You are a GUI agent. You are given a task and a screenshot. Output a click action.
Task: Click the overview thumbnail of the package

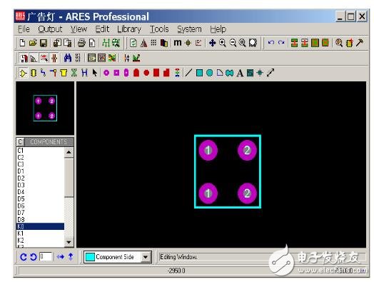pyautogui.click(x=45, y=108)
